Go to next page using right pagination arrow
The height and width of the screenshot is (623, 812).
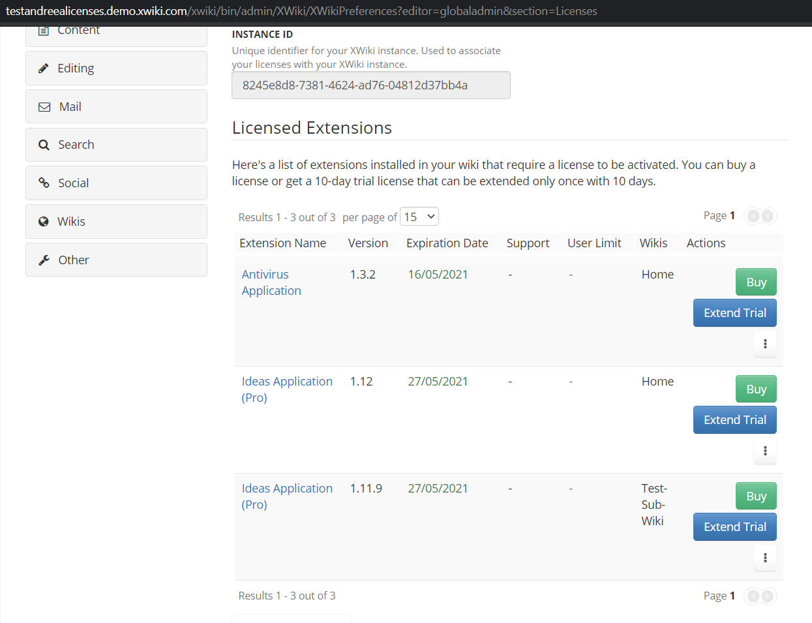coord(768,216)
